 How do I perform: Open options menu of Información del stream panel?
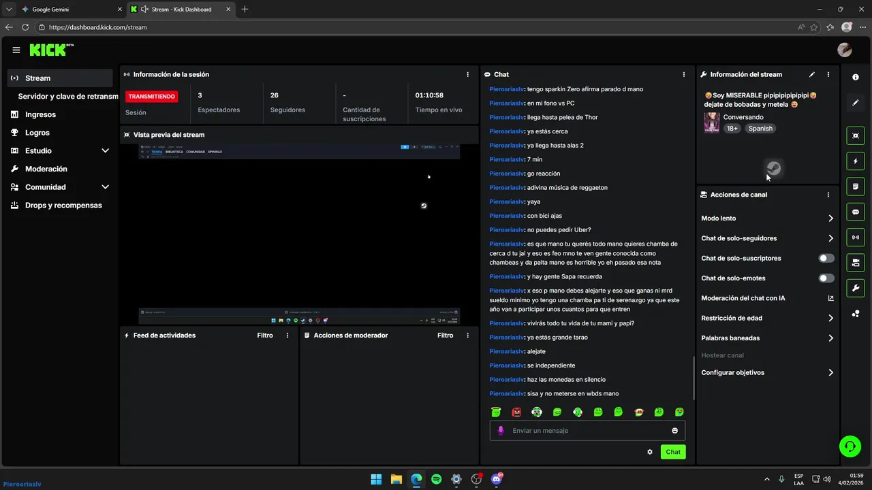(x=828, y=74)
